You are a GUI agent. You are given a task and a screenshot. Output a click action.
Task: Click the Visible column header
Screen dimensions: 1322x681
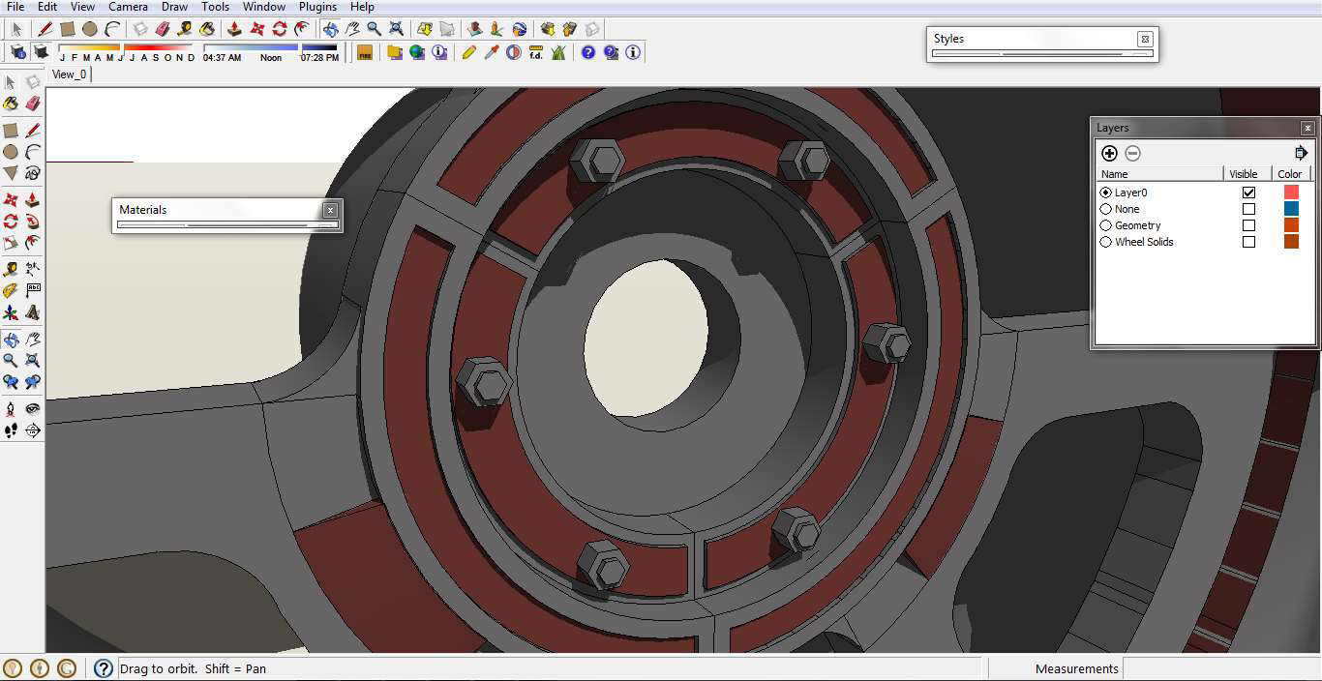[1247, 174]
